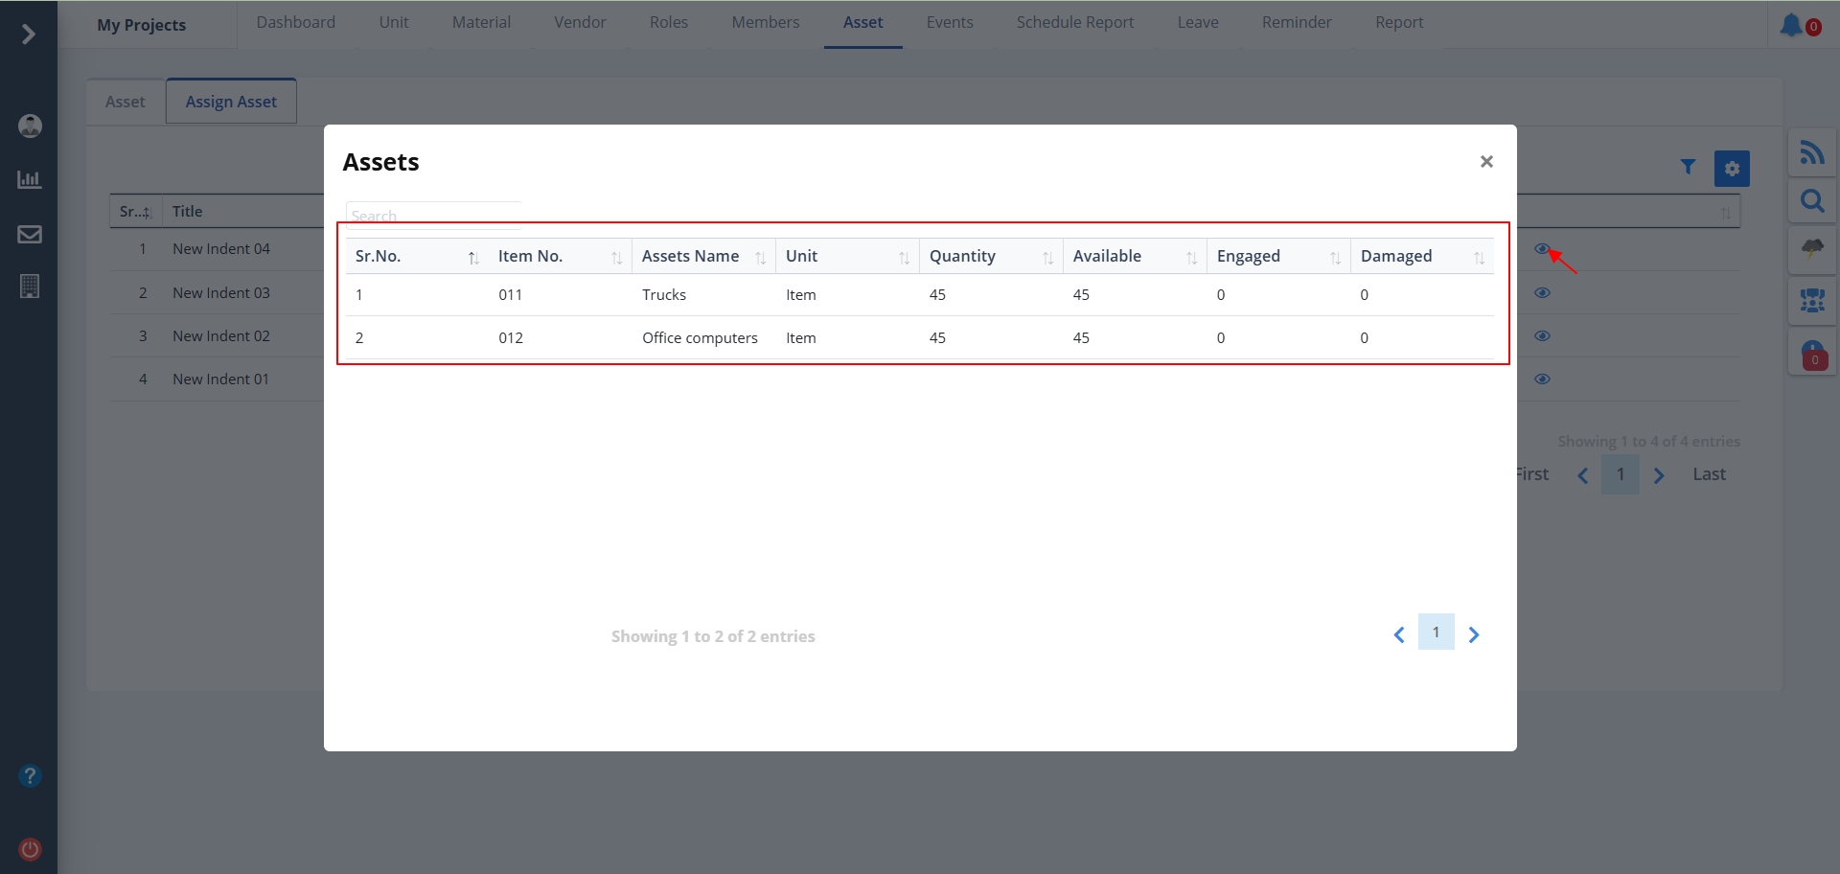This screenshot has height=874, width=1840.
Task: Open the bar chart icon in sidebar
Action: [30, 180]
